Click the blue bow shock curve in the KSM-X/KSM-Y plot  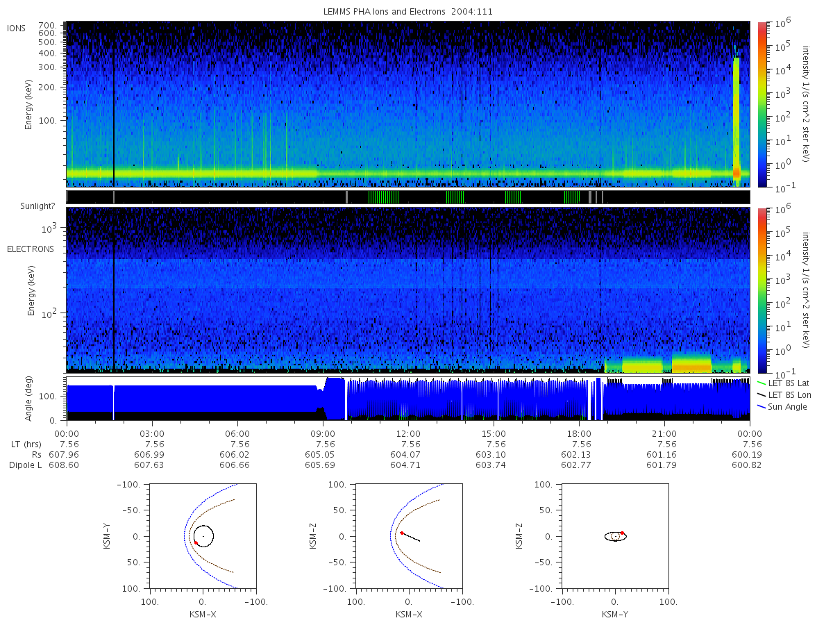pyautogui.click(x=183, y=536)
